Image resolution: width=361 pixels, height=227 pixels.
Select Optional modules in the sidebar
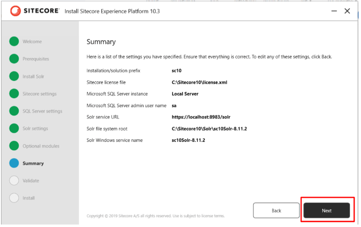[41, 146]
